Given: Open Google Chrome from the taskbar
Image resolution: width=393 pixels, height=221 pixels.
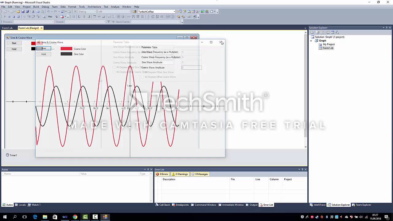Looking at the screenshot, I should coord(75,217).
